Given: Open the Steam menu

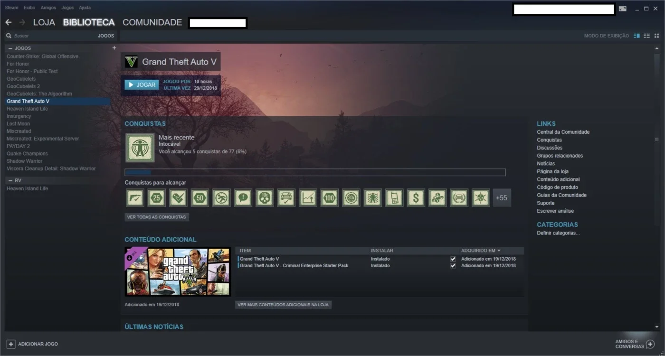Looking at the screenshot, I should (x=11, y=8).
